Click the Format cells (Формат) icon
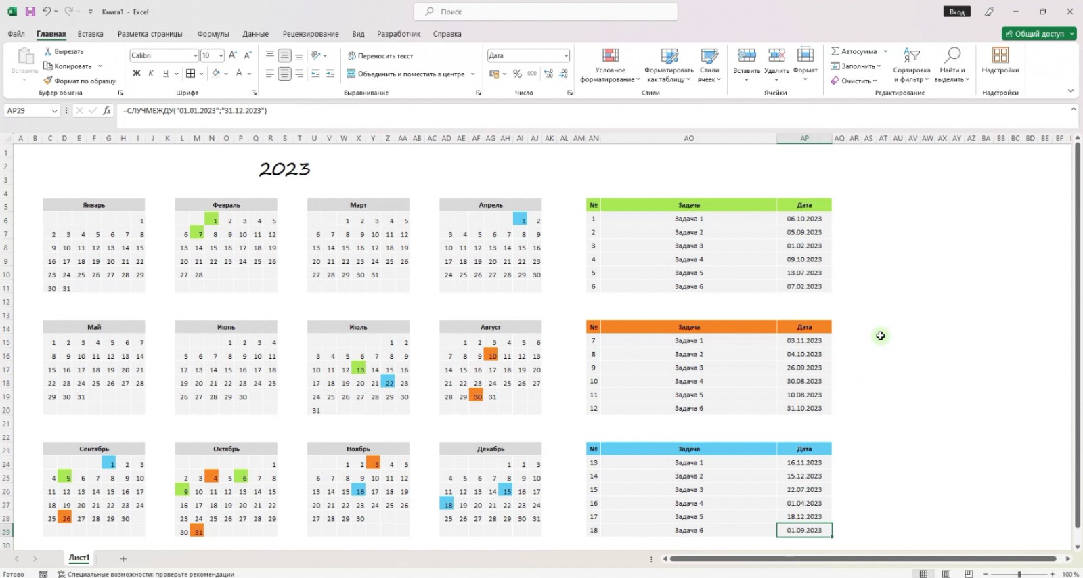The width and height of the screenshot is (1083, 578). [805, 55]
